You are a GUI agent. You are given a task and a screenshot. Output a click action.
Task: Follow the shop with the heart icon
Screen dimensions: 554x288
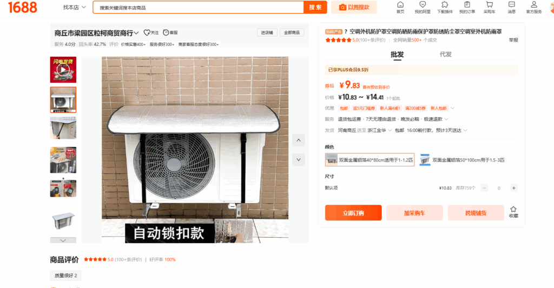147,32
